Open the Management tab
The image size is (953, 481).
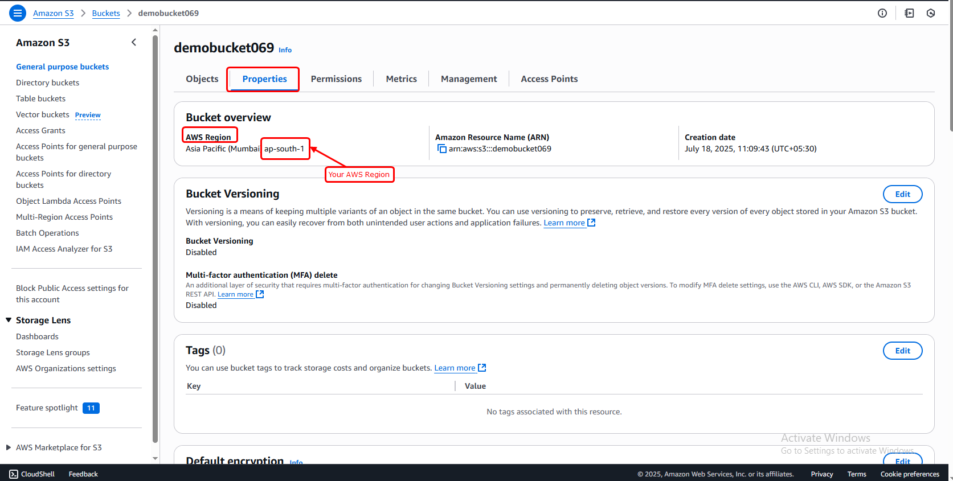(469, 79)
